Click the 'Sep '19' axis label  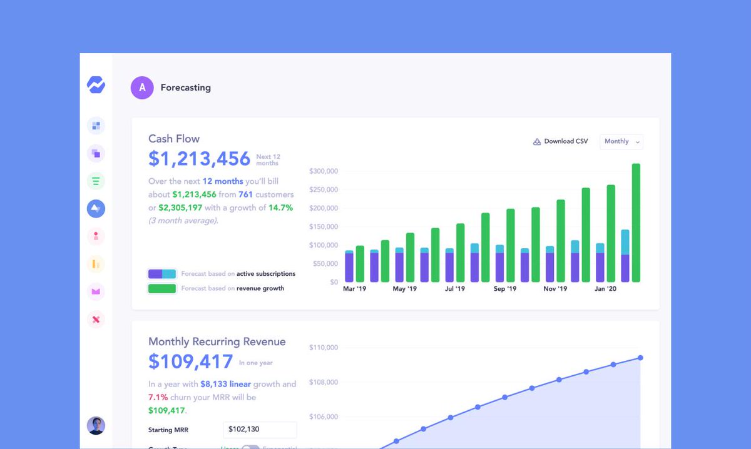pyautogui.click(x=504, y=289)
